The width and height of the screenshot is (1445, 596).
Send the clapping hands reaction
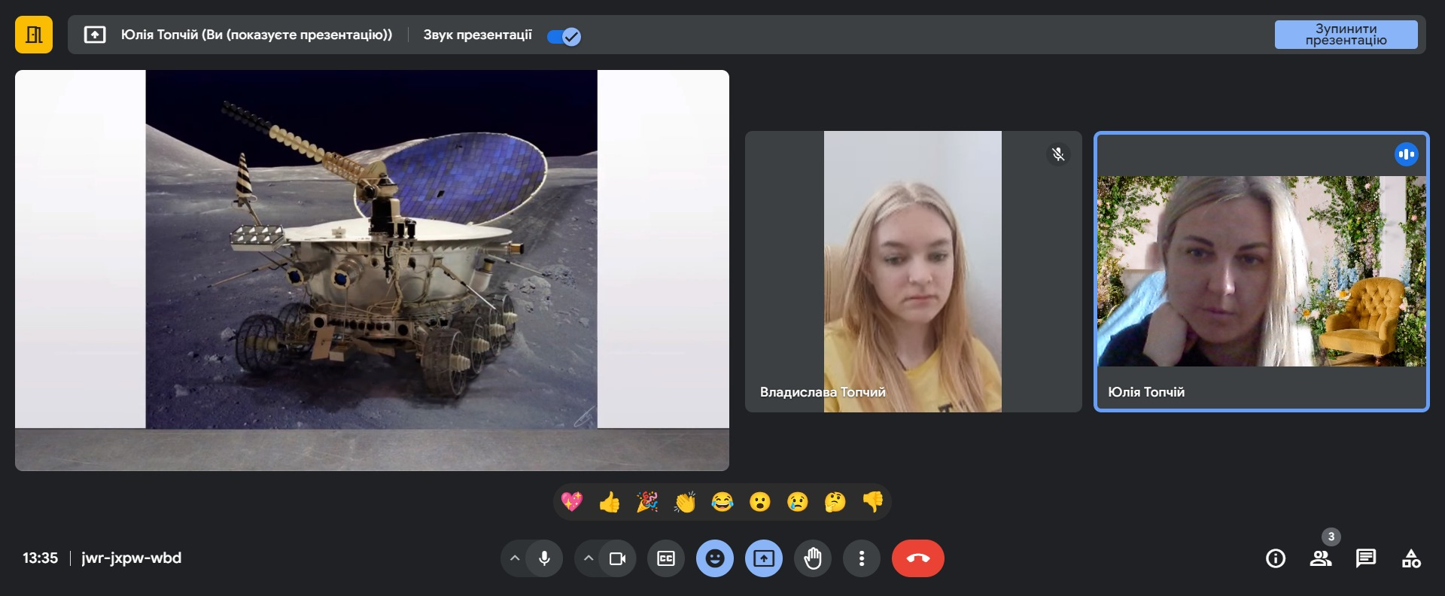(x=685, y=502)
